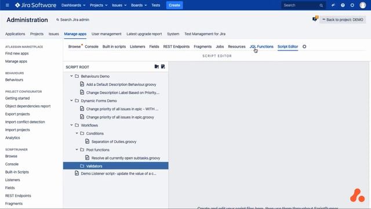Image resolution: width=371 pixels, height=209 pixels.
Task: Open the Latest upgrade report tab
Action: pyautogui.click(x=144, y=34)
